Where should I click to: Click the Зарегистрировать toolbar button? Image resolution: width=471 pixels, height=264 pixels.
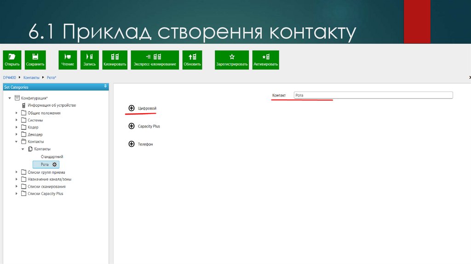coord(232,60)
